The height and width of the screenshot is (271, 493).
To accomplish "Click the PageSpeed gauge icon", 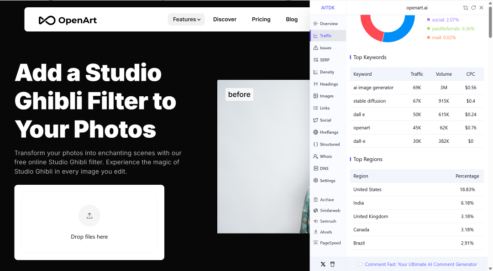I will (316, 243).
